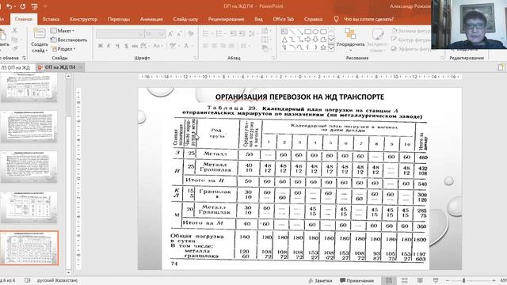Viewport: 507px width, 285px height.
Task: Insert right arrow shape from shapes gallery
Action: [307, 40]
